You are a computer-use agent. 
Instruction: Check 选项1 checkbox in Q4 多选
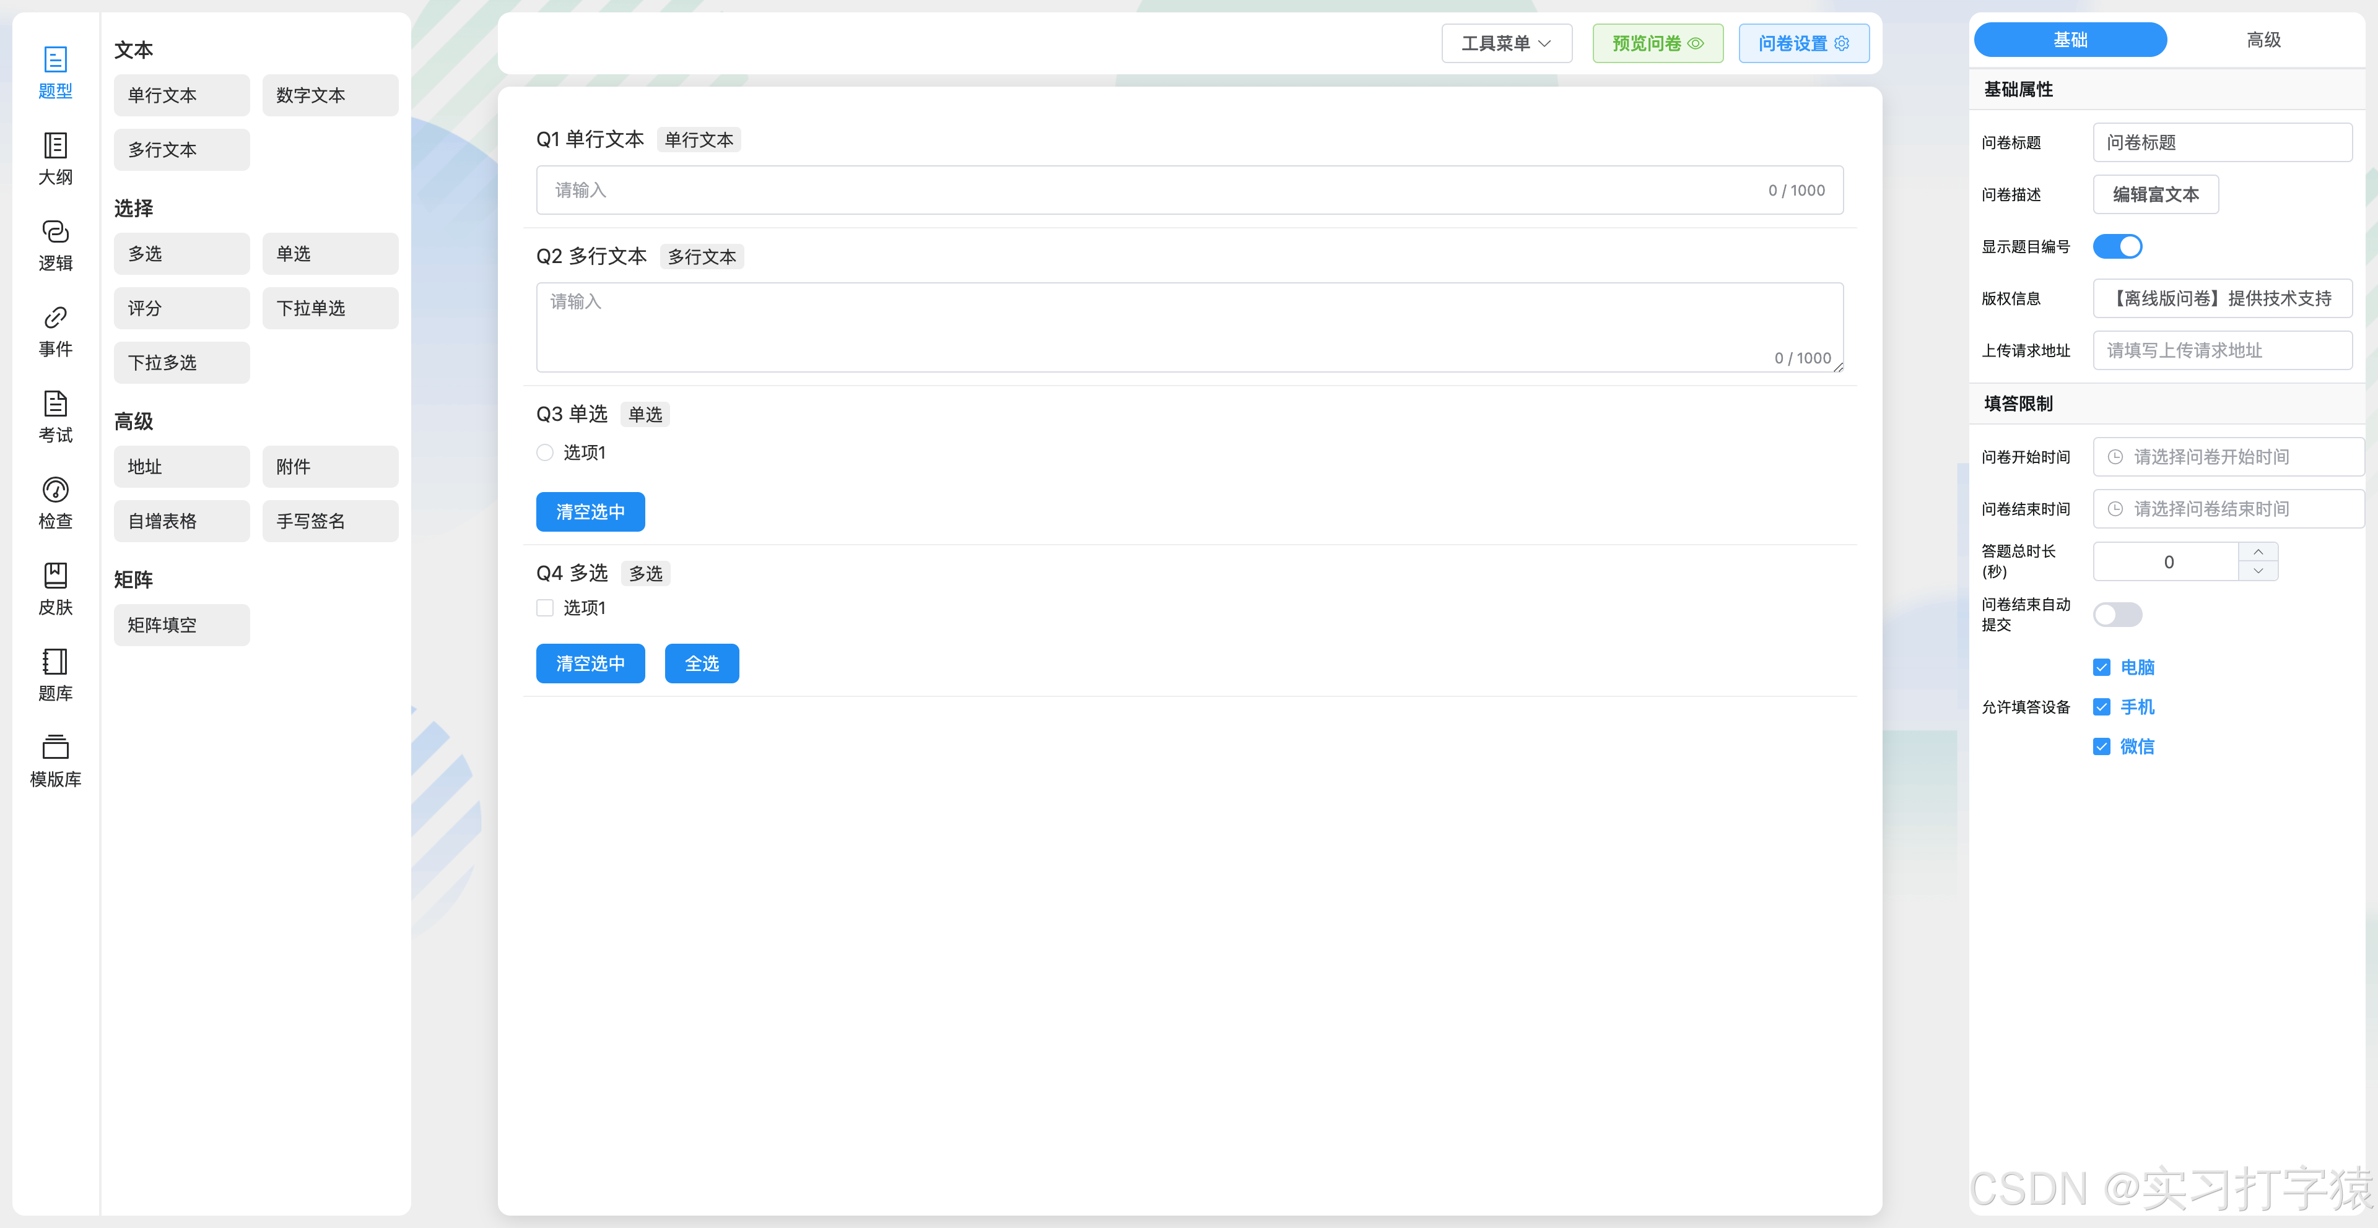coord(545,607)
